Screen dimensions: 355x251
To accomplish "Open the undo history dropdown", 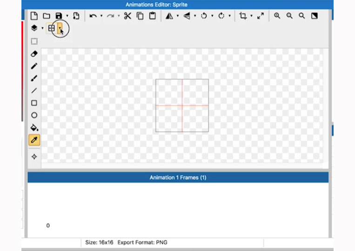I will click(101, 16).
